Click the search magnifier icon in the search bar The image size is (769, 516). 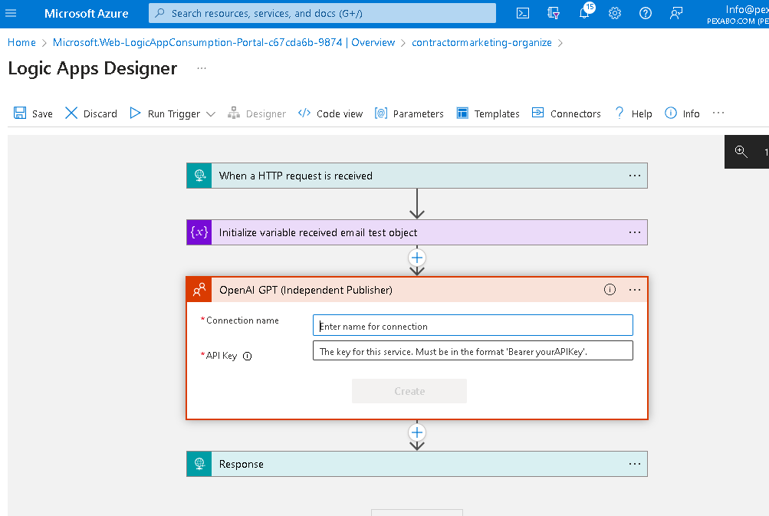tap(160, 13)
